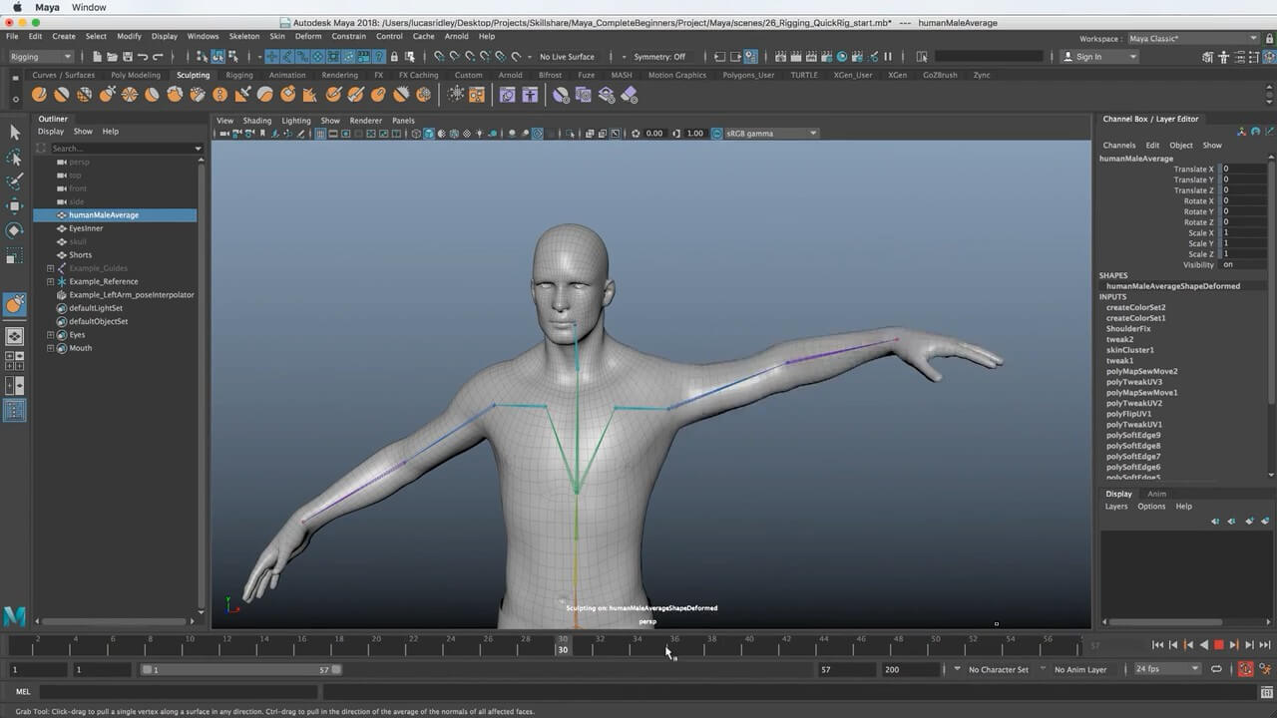The height and width of the screenshot is (718, 1277).
Task: Click the red stop playback button
Action: 1218,645
